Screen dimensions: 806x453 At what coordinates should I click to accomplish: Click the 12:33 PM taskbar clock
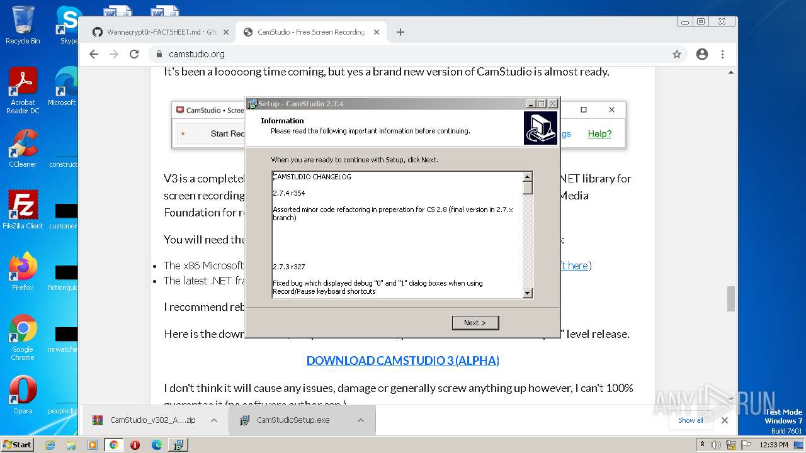pyautogui.click(x=773, y=445)
